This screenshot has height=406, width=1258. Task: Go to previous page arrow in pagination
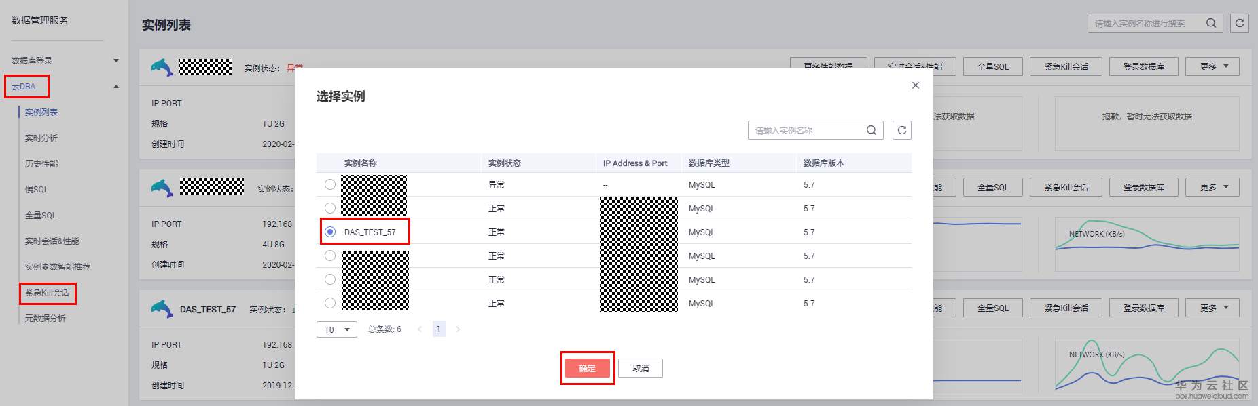tap(420, 329)
